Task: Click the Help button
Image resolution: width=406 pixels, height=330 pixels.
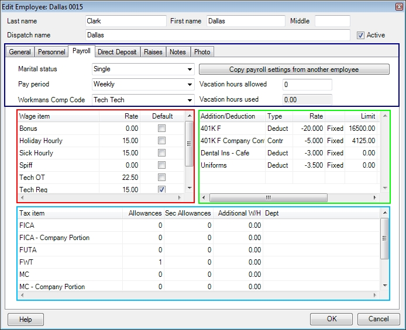Action: point(26,319)
